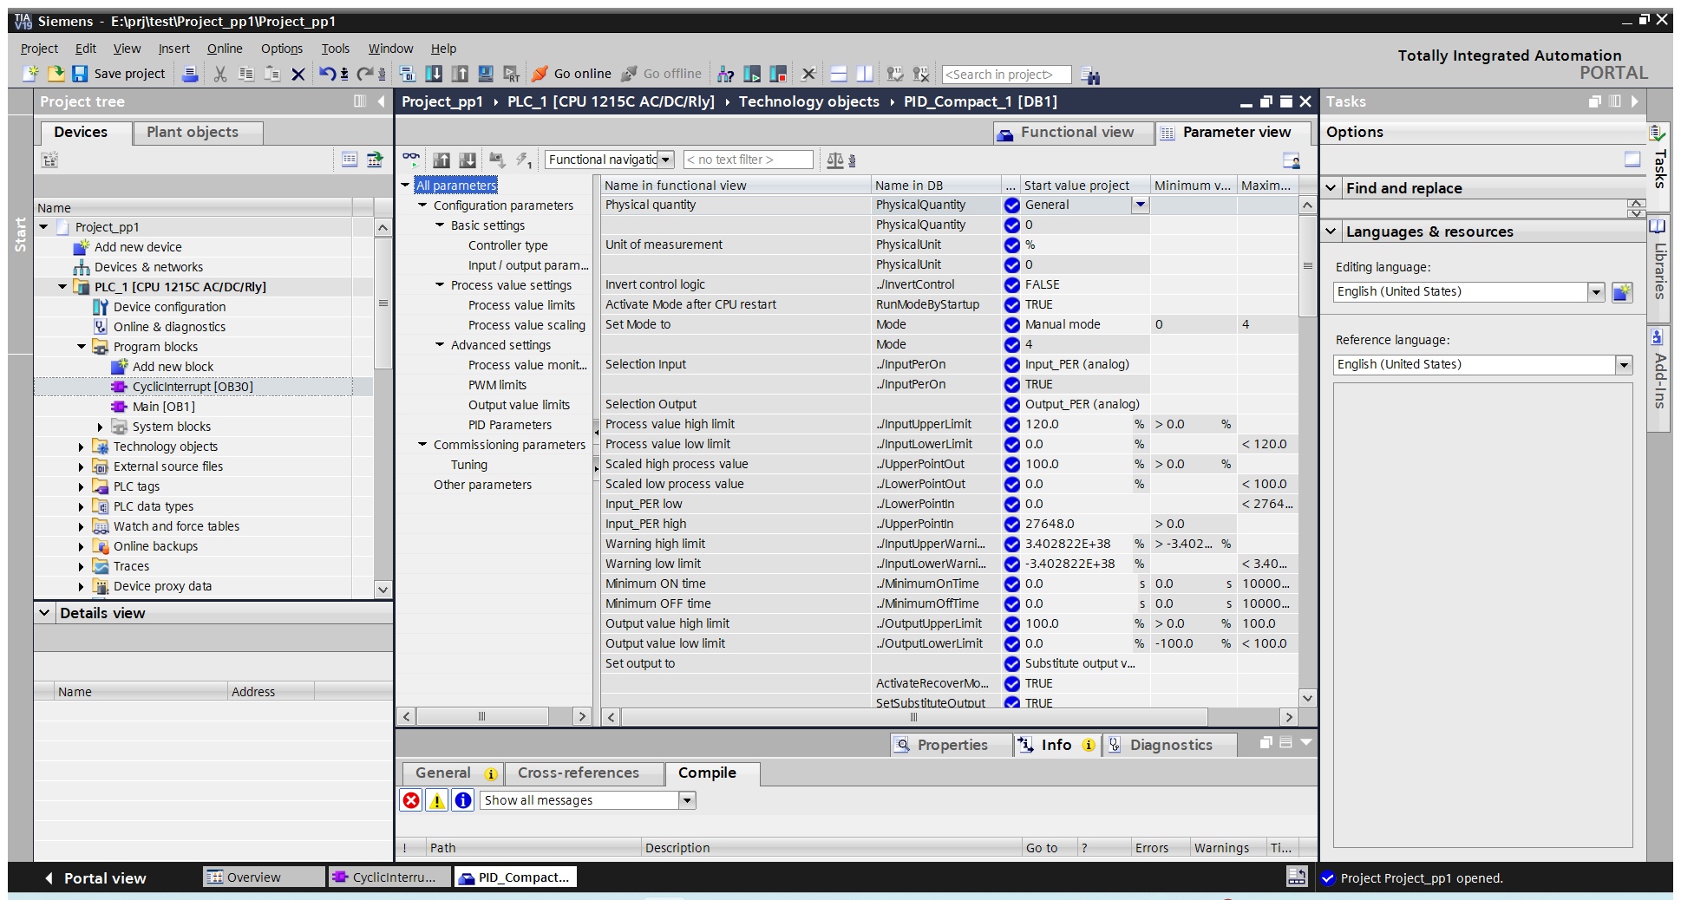Open the Online menu
The image size is (1681, 900).
pyautogui.click(x=224, y=49)
